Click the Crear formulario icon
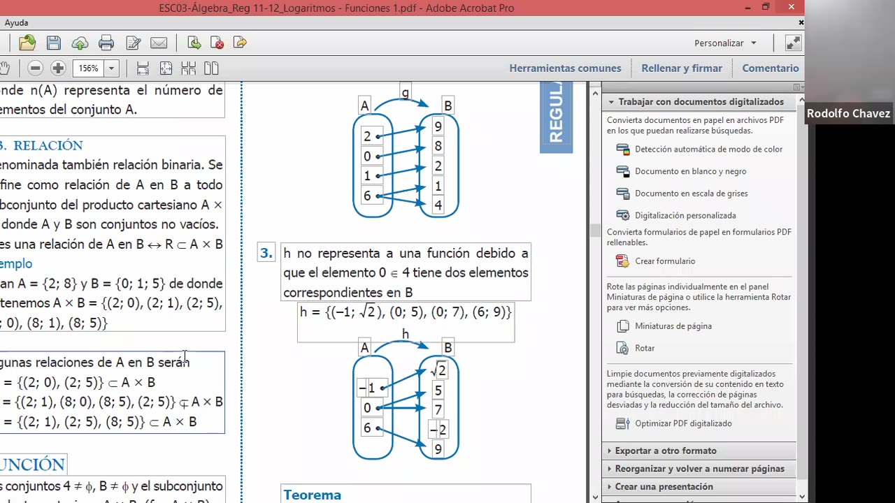 coord(622,261)
